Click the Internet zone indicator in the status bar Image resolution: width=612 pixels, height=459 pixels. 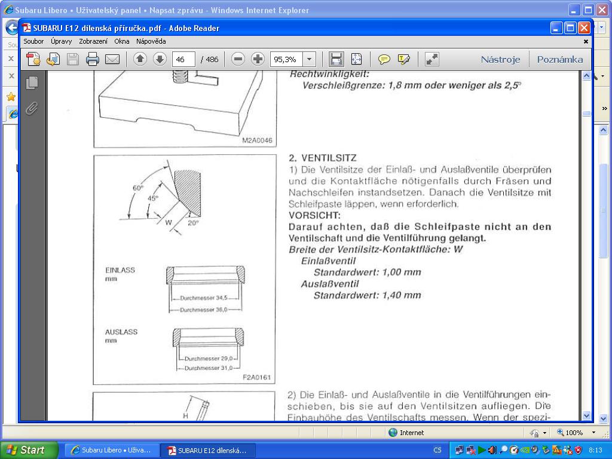pos(406,433)
